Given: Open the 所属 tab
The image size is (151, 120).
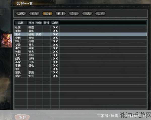Looking at the screenshot, I should point(21,14).
